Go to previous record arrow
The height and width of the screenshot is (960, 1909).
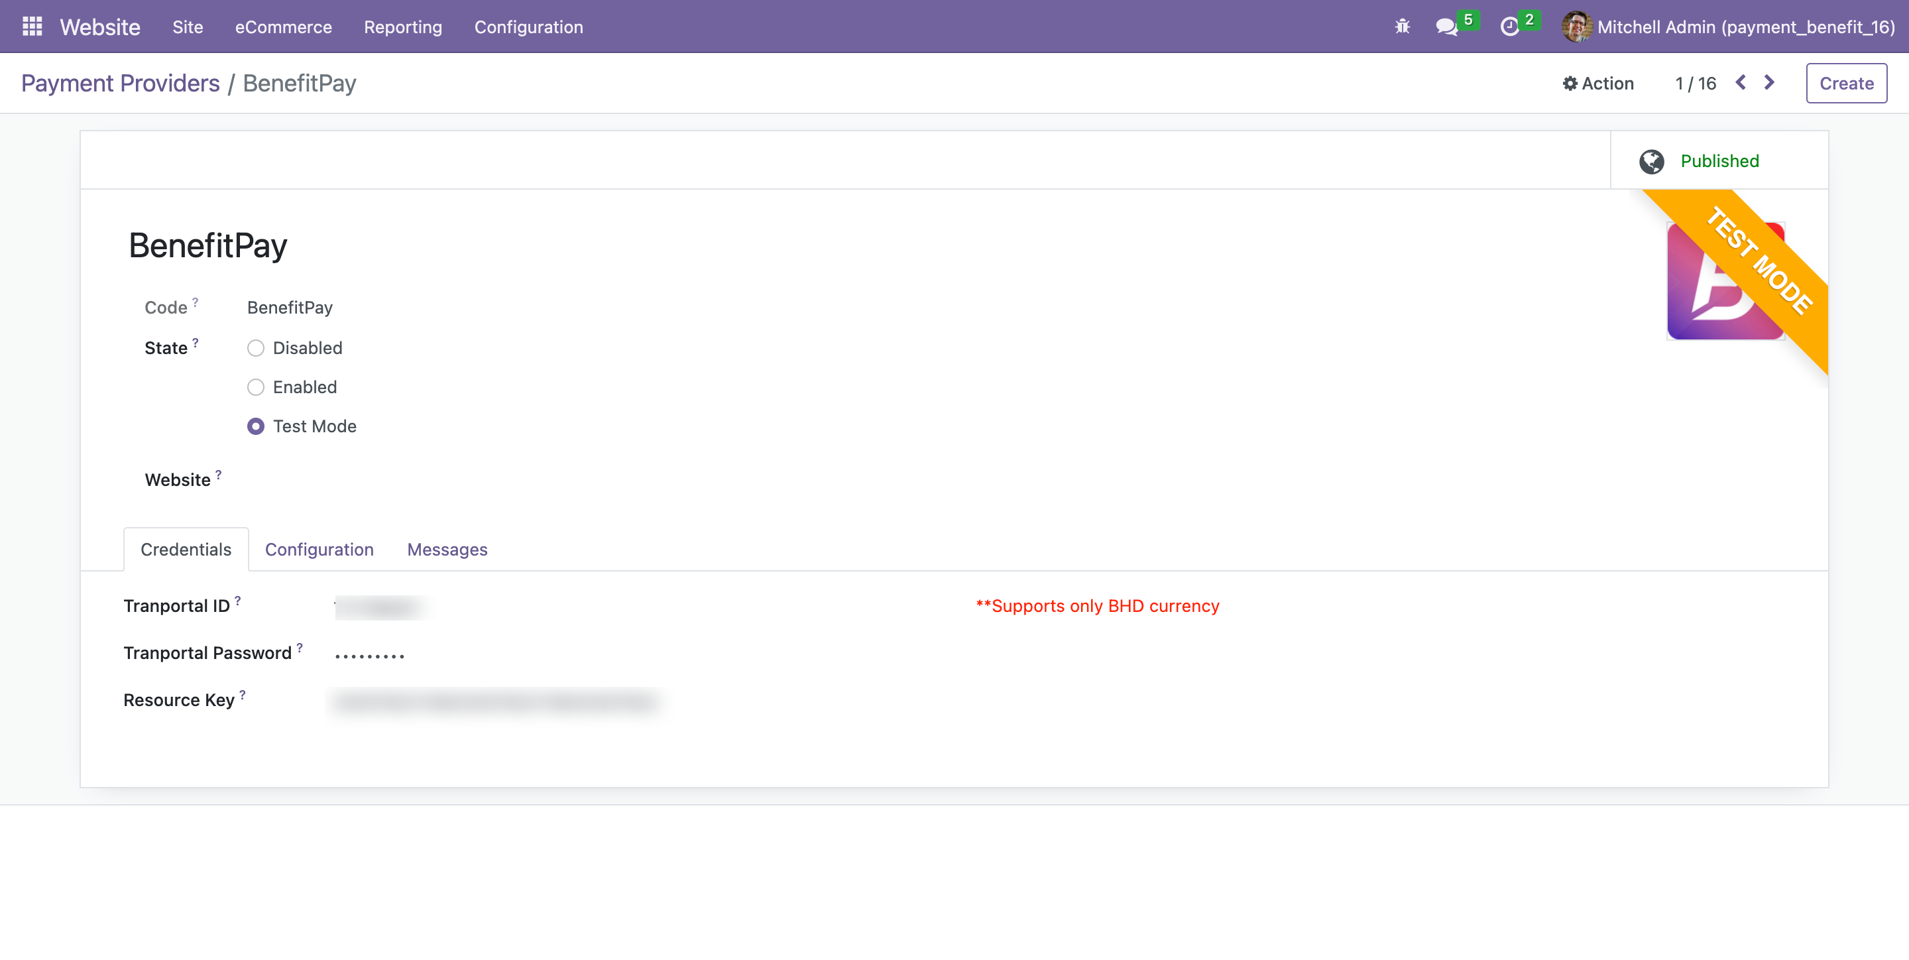[1741, 82]
